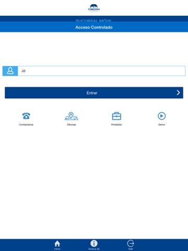This screenshot has height=251, width=188.
Task: Play Demo via the play icon
Action: pos(162,116)
